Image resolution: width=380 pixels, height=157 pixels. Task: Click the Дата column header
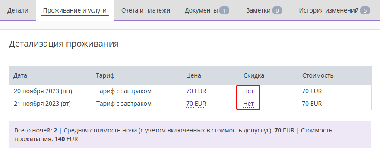(20, 75)
